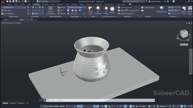Click the Undo arrow icon
193x108 pixels.
coord(29,1)
